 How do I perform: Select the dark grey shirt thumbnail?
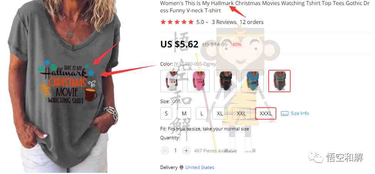click(x=279, y=81)
